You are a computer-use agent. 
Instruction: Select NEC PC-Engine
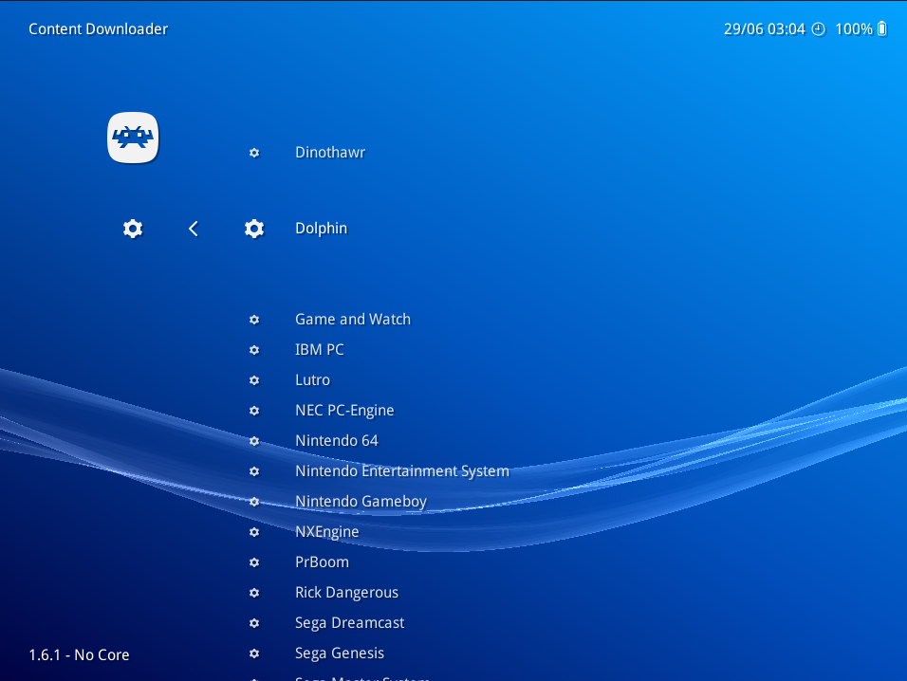(344, 411)
